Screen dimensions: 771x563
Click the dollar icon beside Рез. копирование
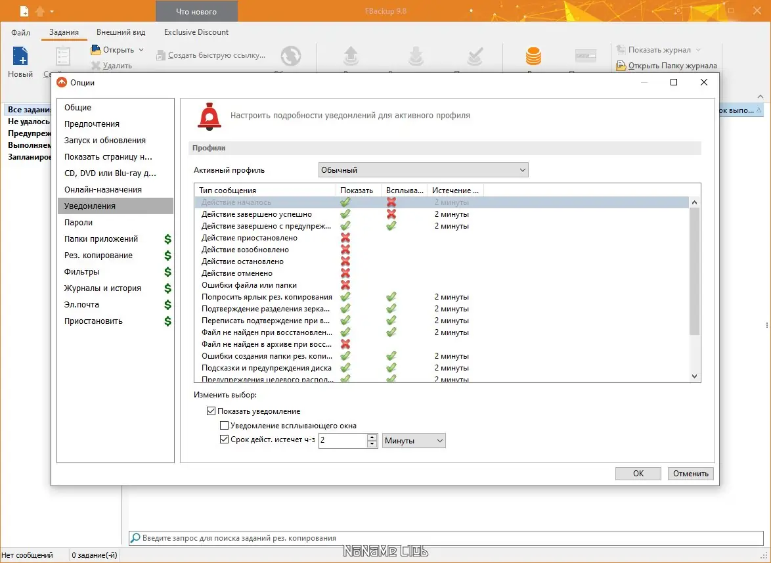coord(167,255)
